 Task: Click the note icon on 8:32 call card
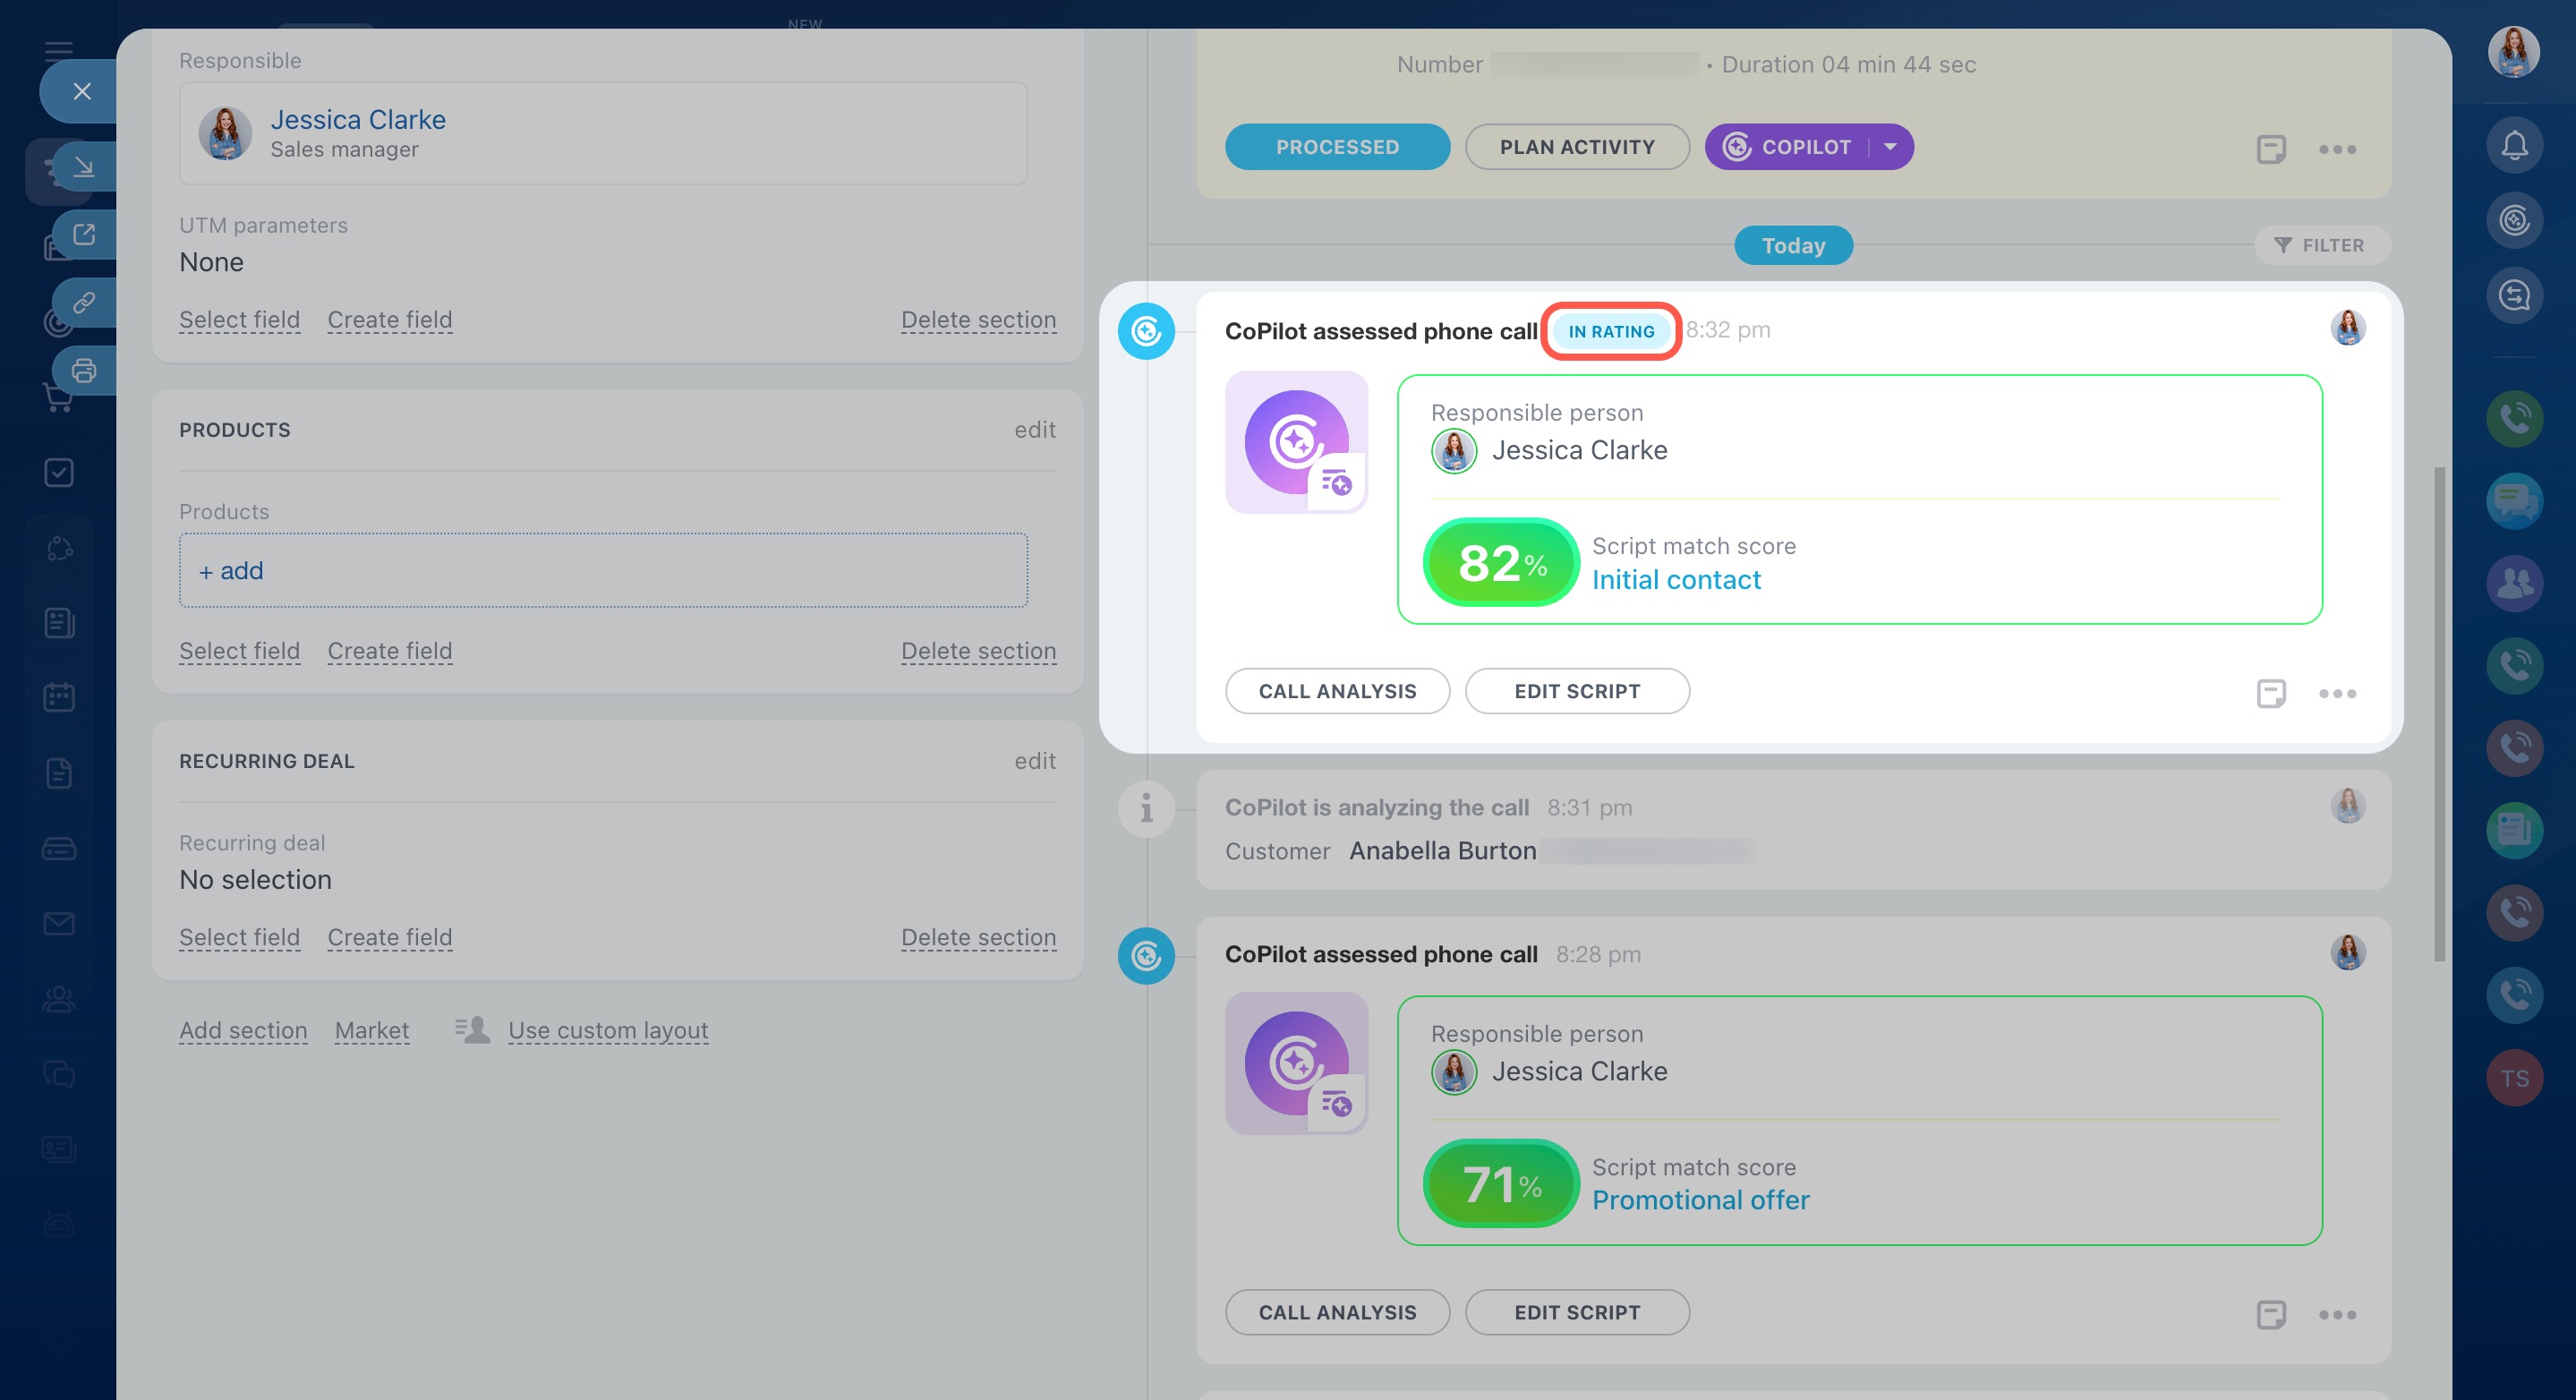[x=2270, y=693]
